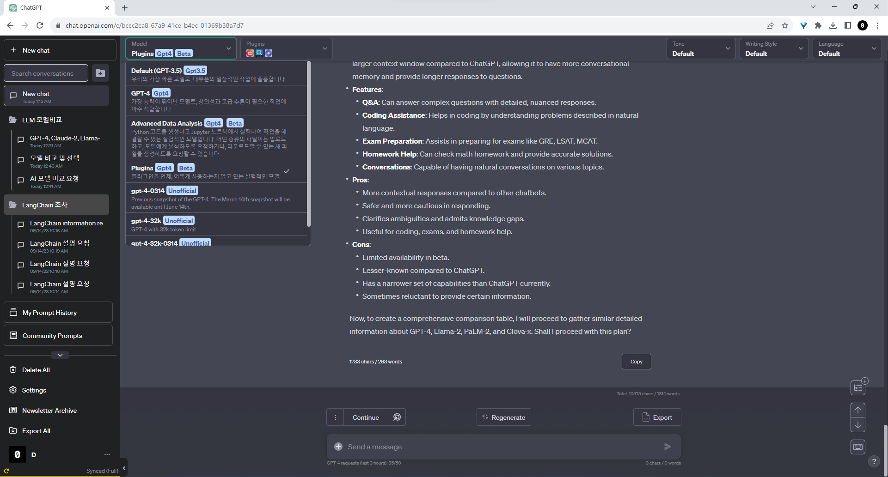Open the user menu three-dots icon
888x477 pixels.
pos(107,454)
